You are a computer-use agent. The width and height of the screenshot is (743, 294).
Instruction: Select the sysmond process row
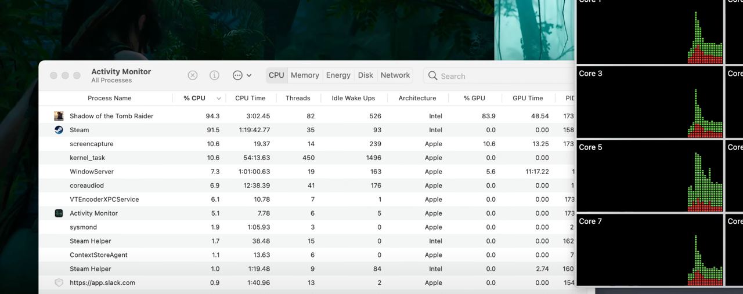point(308,227)
